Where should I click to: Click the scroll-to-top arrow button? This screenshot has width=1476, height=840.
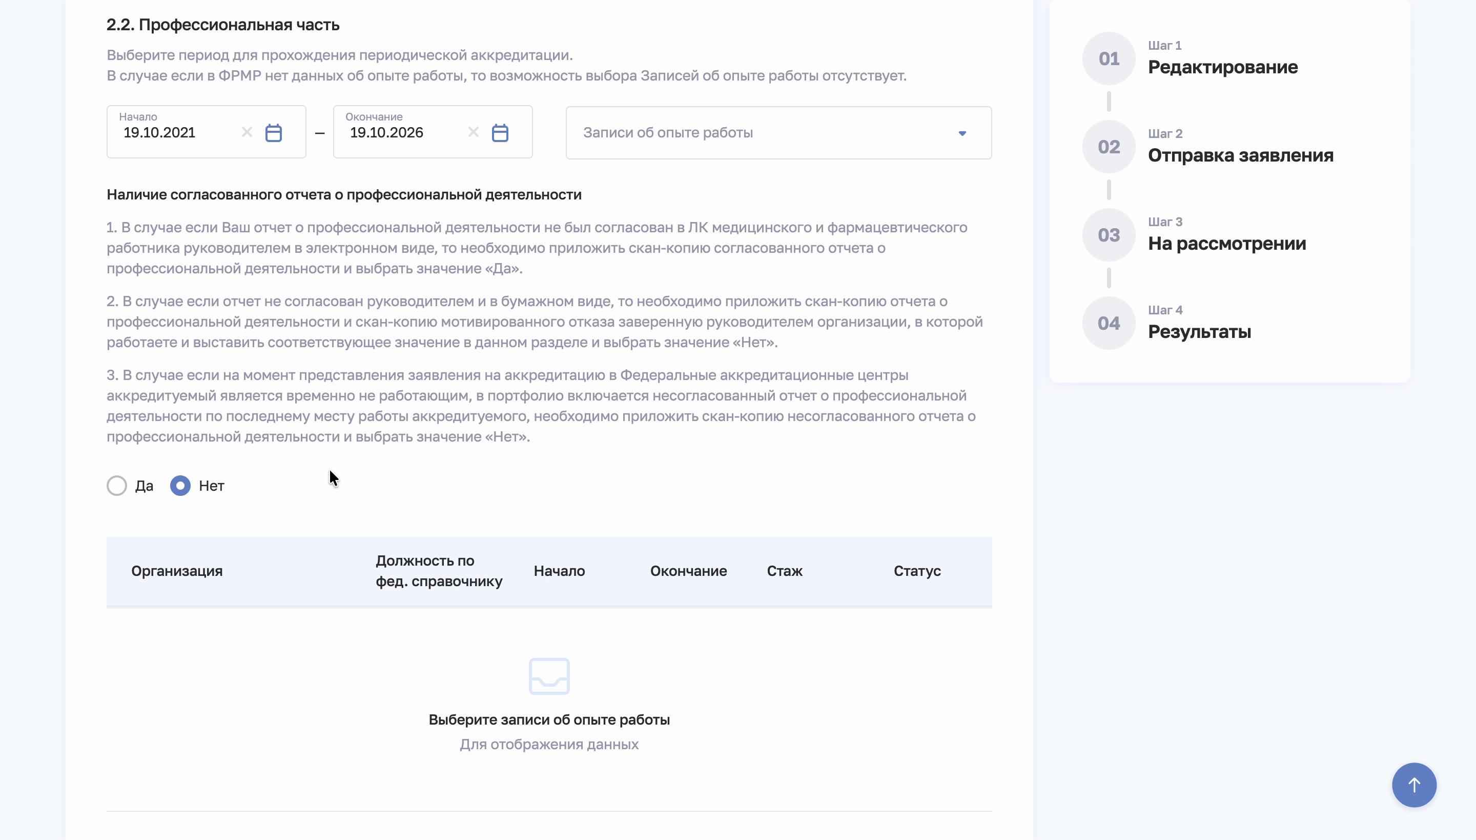(x=1413, y=785)
